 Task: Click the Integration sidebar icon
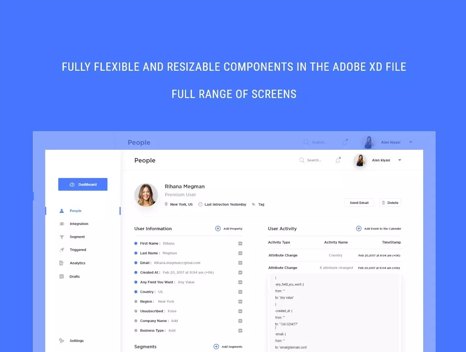[62, 224]
